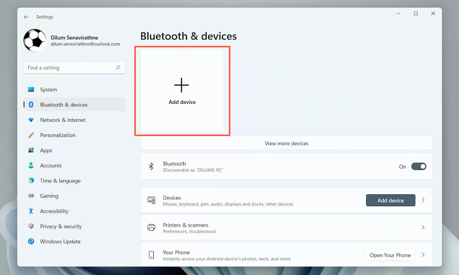Image resolution: width=459 pixels, height=275 pixels.
Task: Click the soccer ball profile picture
Action: (35, 40)
